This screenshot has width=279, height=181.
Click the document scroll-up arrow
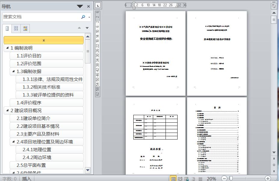click(274, 13)
